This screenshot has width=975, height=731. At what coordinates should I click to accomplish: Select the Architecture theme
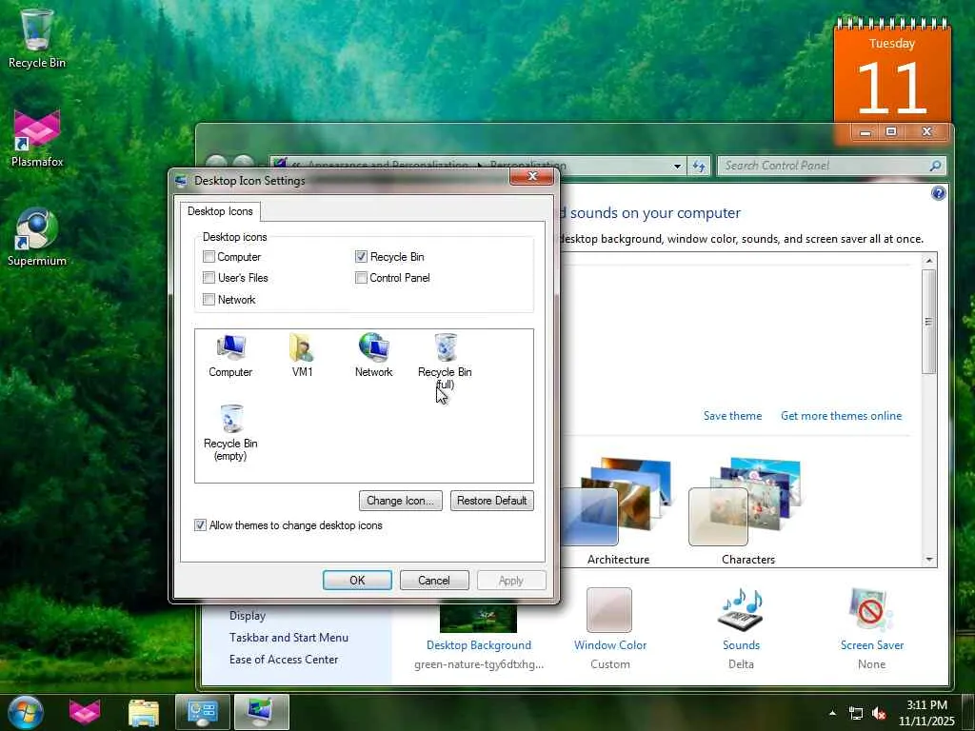(617, 511)
